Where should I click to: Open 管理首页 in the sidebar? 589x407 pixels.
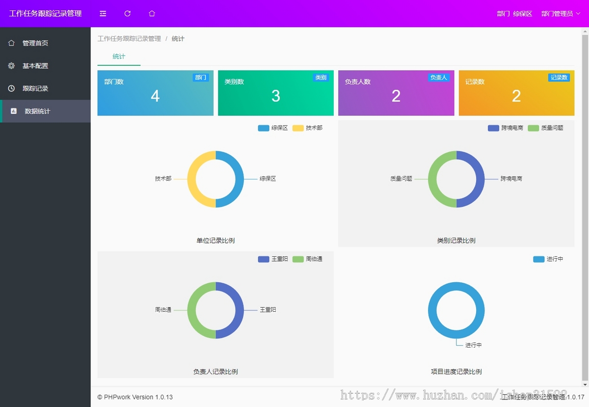pyautogui.click(x=35, y=43)
